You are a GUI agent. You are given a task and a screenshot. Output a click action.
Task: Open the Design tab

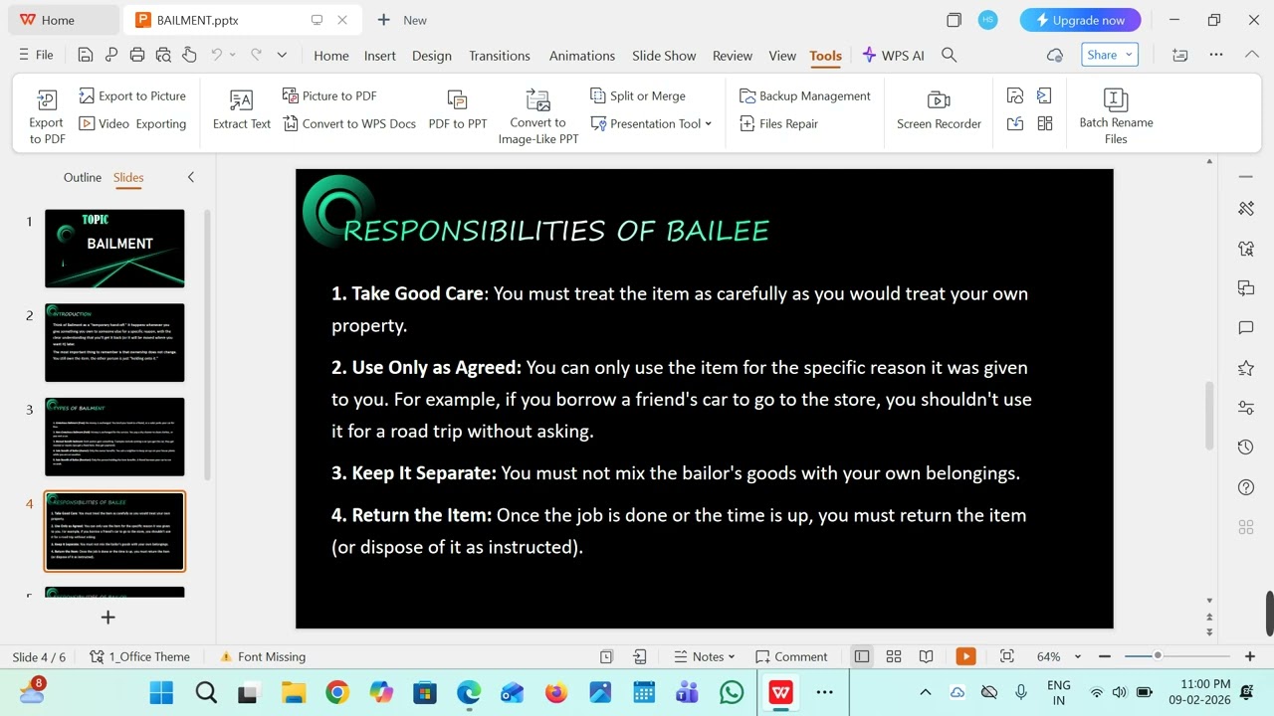(432, 56)
